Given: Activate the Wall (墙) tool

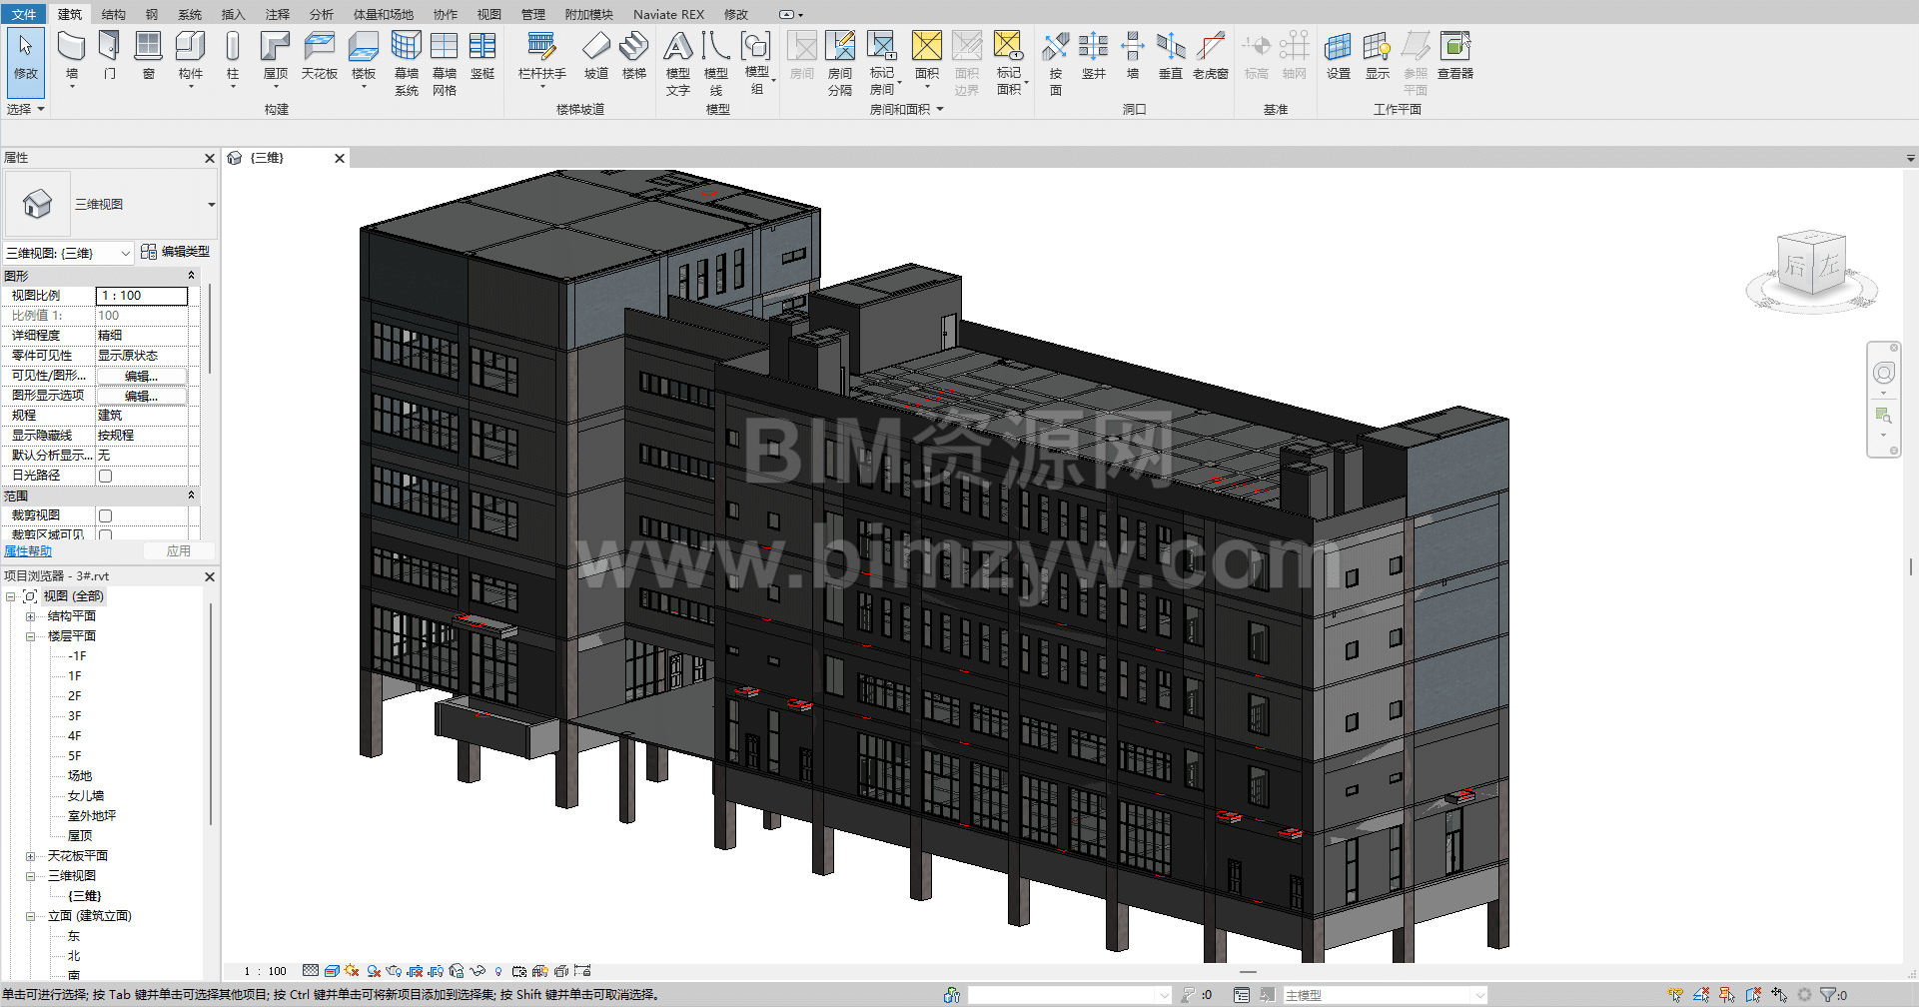Looking at the screenshot, I should (71, 59).
